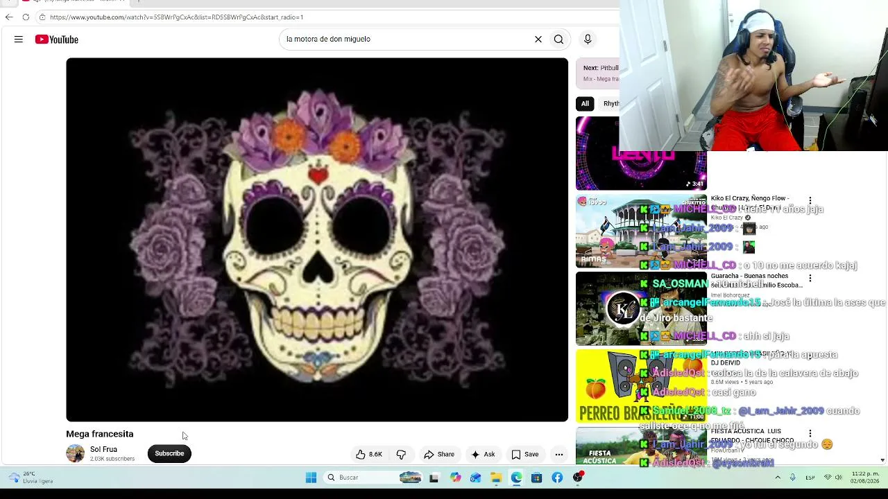Open the Windows Start menu
The width and height of the screenshot is (888, 499).
[311, 478]
